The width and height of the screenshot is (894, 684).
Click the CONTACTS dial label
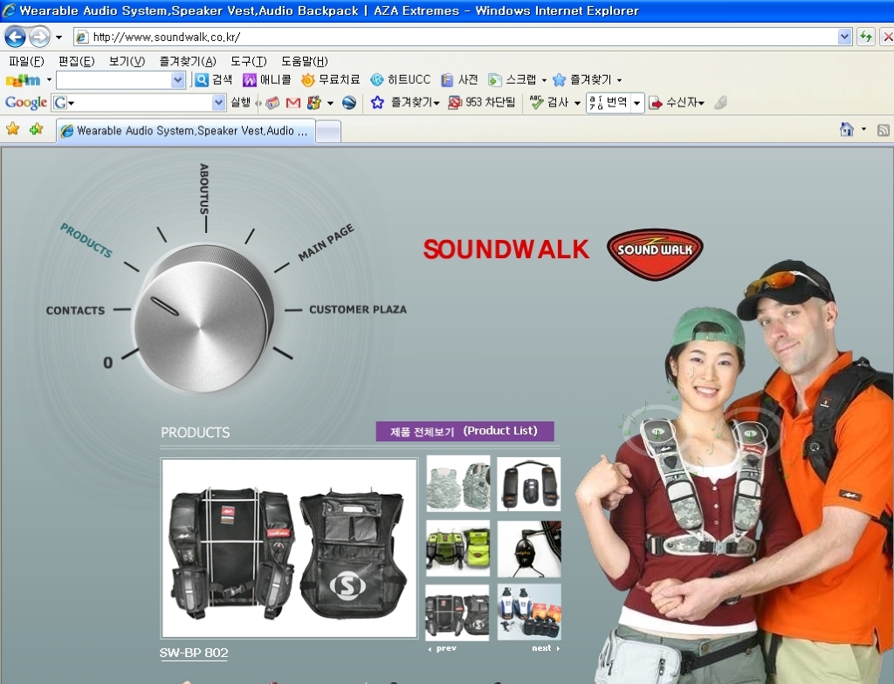point(75,311)
